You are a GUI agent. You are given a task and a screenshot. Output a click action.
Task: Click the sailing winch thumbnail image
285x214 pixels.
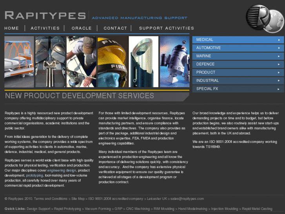pos(81,62)
